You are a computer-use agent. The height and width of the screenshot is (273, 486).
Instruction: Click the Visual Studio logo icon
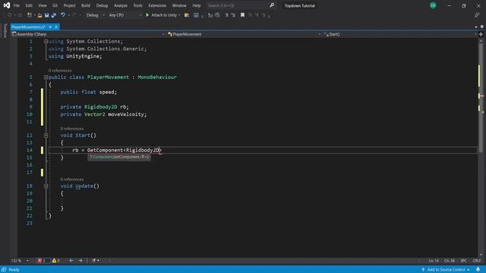[x=7, y=5]
